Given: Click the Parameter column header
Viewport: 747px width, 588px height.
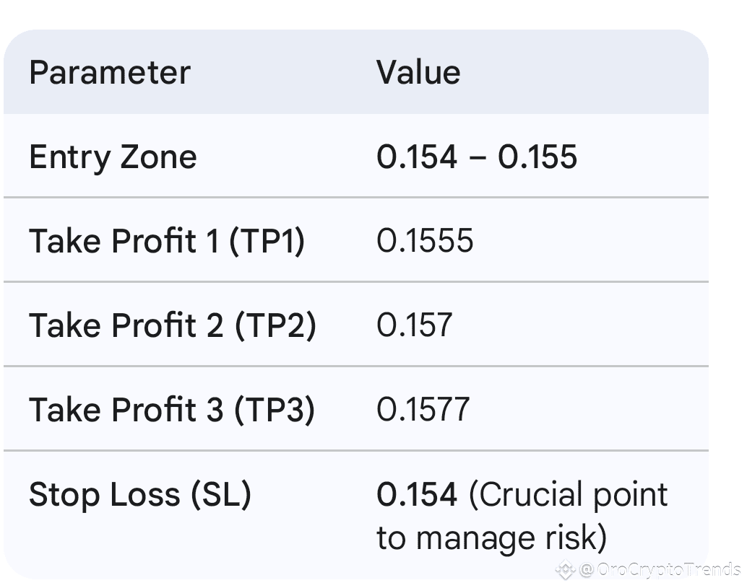Looking at the screenshot, I should pos(109,73).
